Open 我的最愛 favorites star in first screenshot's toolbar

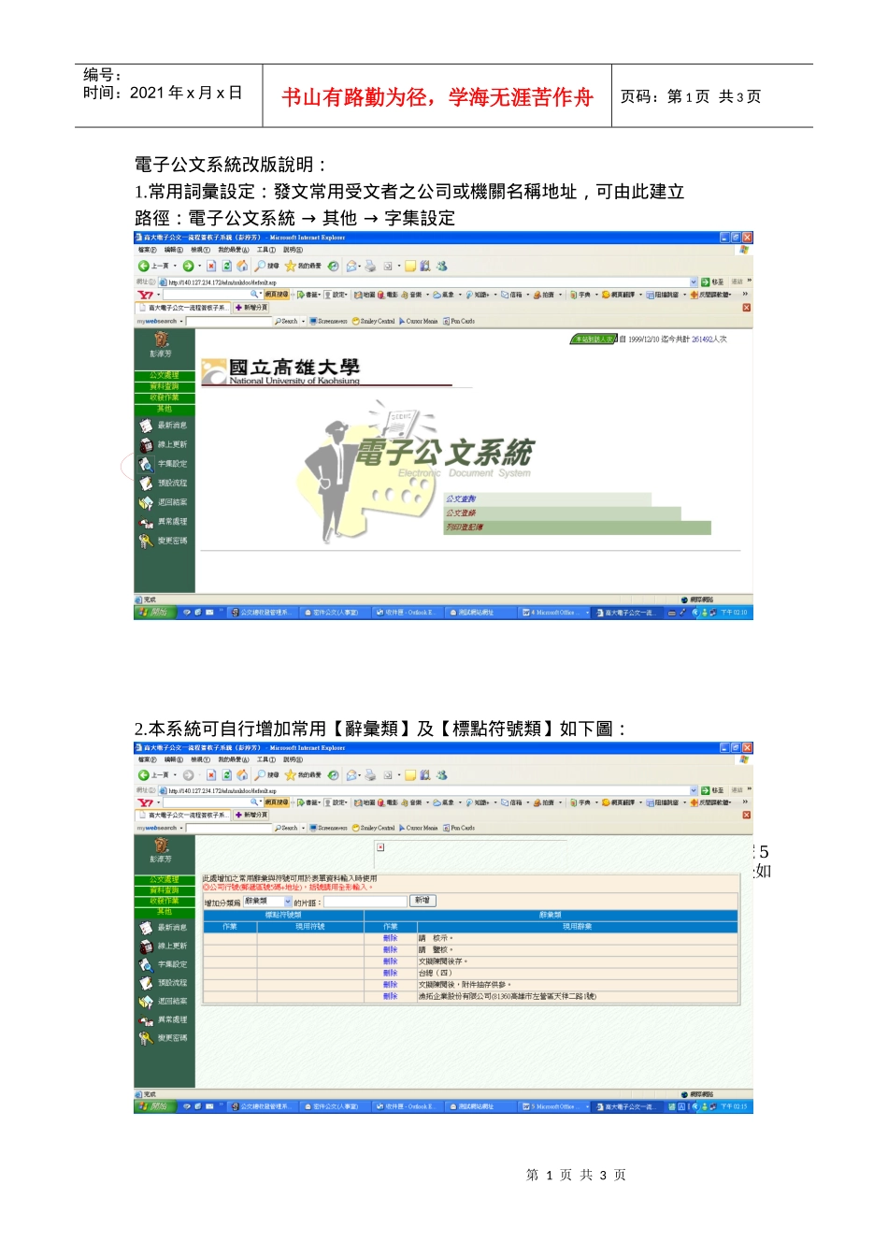pyautogui.click(x=303, y=267)
